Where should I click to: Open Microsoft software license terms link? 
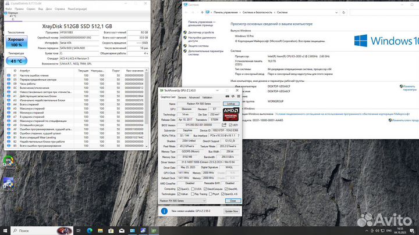click(x=342, y=114)
